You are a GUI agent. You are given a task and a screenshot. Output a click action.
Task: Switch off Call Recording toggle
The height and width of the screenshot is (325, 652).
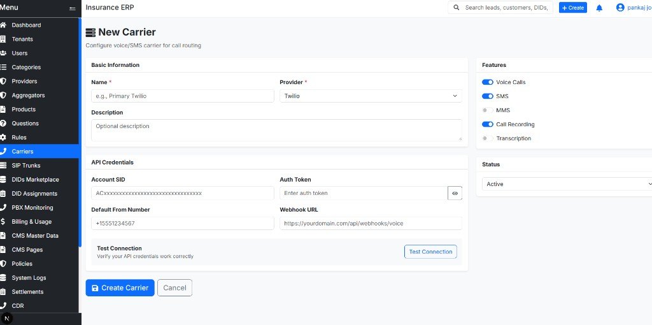pos(487,124)
